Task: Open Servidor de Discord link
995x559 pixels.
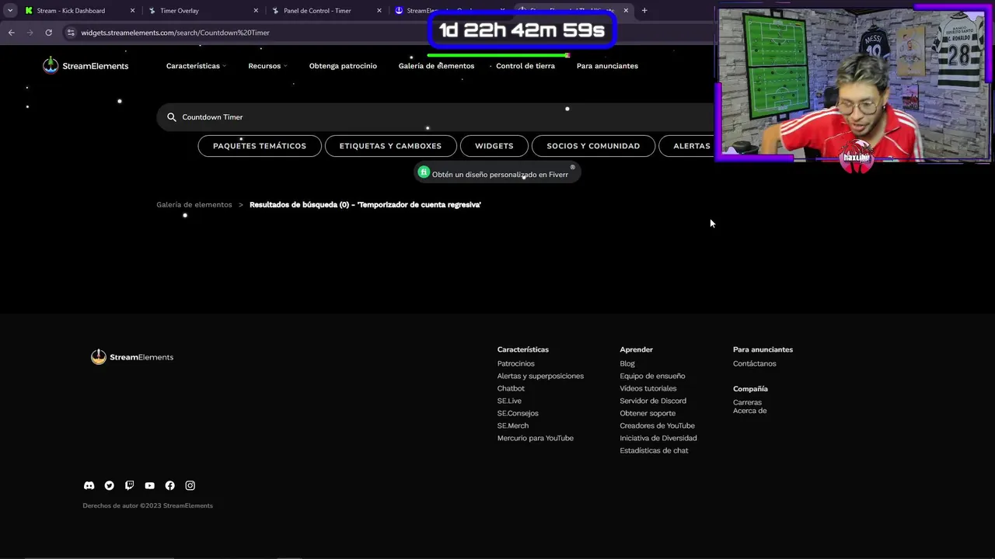Action: point(653,401)
